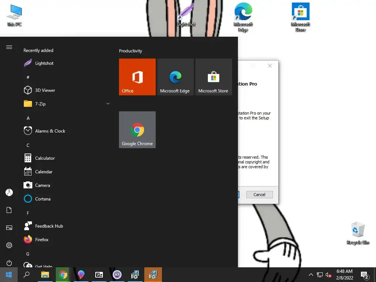Switch to the highlighted installer taskbar icon
Viewport: 376px width, 282px height.
click(153, 275)
